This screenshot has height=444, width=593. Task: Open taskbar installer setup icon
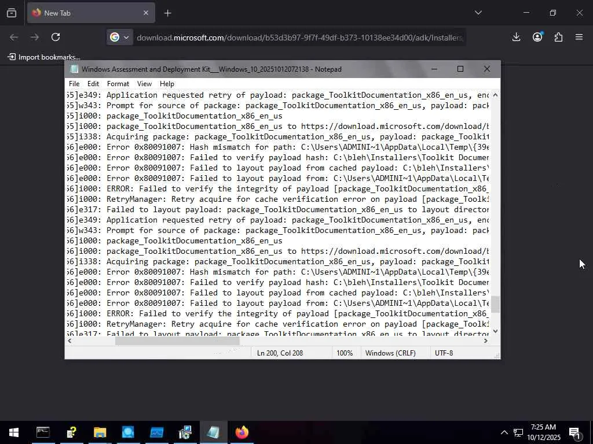185,432
